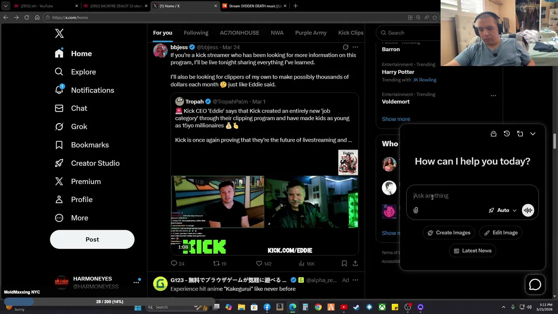Open @TropahPalm quoted post handle
Screen dimensions: 558x314
tap(230, 102)
